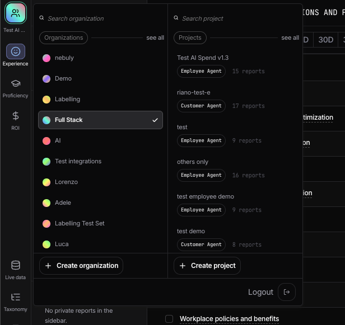Open the others only project
The width and height of the screenshot is (345, 325).
193,162
